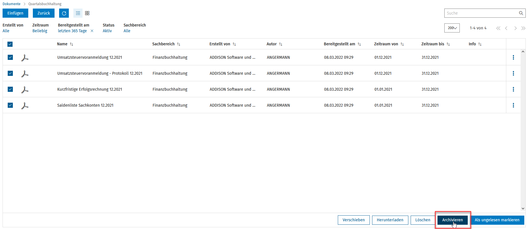This screenshot has width=530, height=229.
Task: Navigate to Dokumente breadcrumb link
Action: pos(11,4)
